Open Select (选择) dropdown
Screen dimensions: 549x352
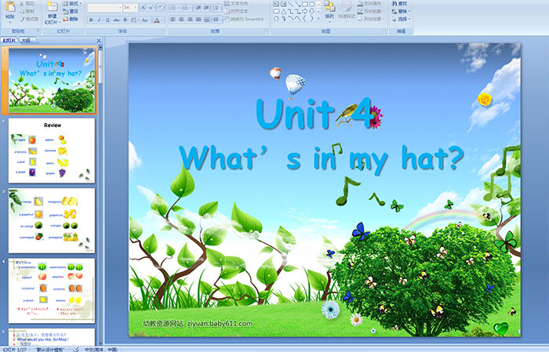click(402, 19)
